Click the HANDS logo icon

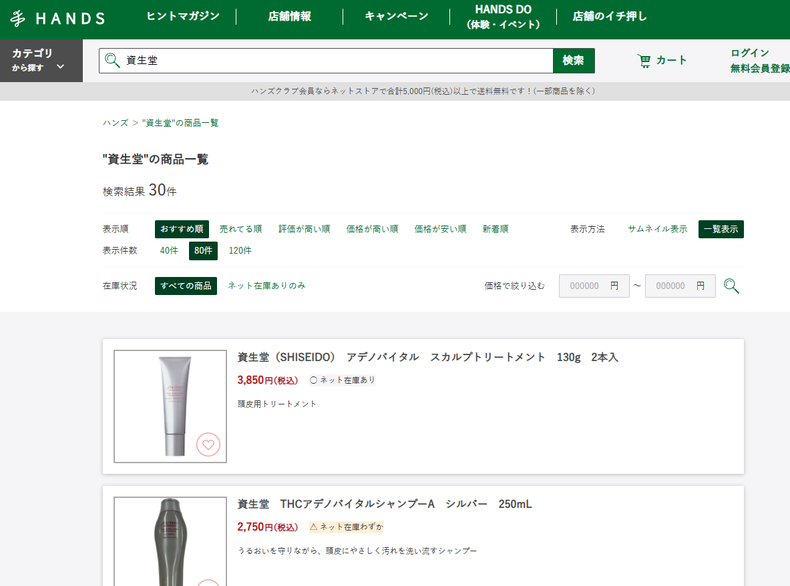click(x=17, y=19)
